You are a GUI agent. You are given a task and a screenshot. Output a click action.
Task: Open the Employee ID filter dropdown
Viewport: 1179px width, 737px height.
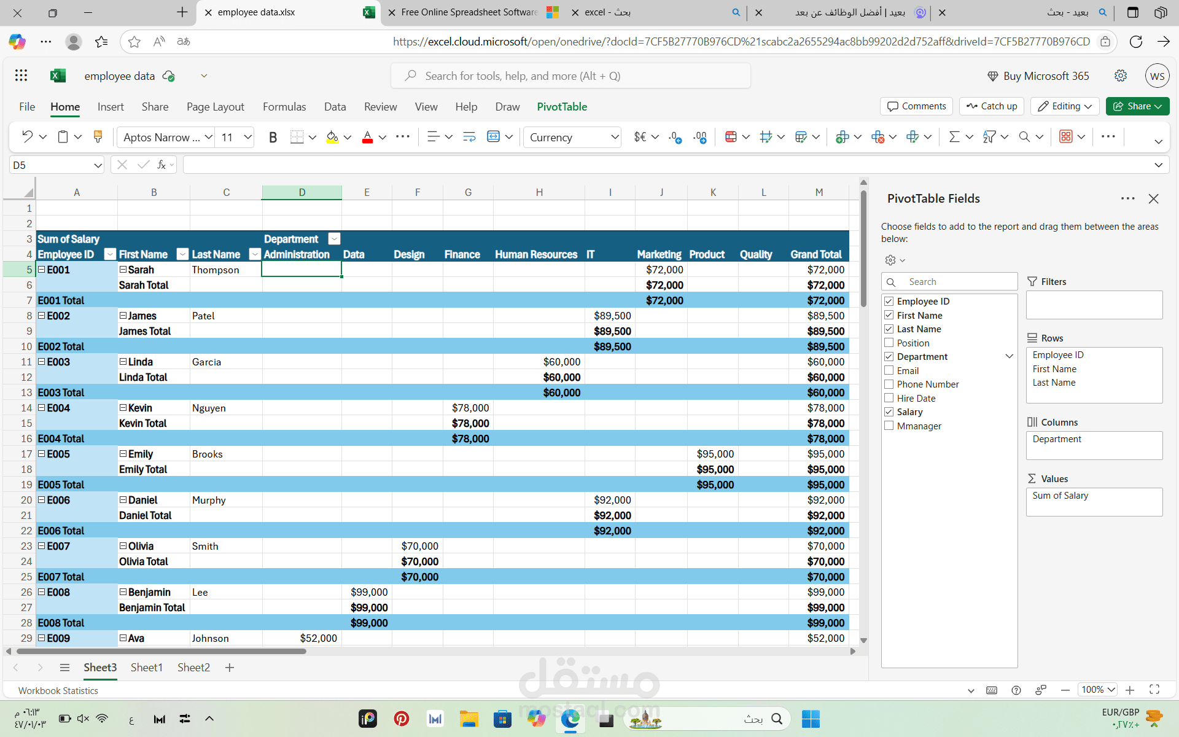pyautogui.click(x=110, y=254)
